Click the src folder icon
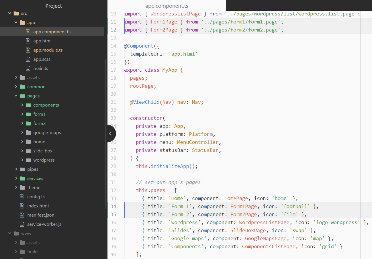Image resolution: width=372 pixels, height=259 pixels. point(16,13)
